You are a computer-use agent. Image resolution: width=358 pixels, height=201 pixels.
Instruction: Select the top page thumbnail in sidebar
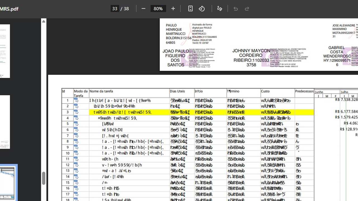[x=5, y=51]
